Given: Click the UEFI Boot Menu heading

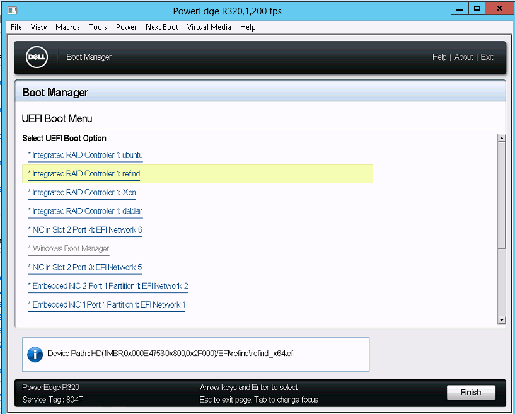Looking at the screenshot, I should (57, 118).
